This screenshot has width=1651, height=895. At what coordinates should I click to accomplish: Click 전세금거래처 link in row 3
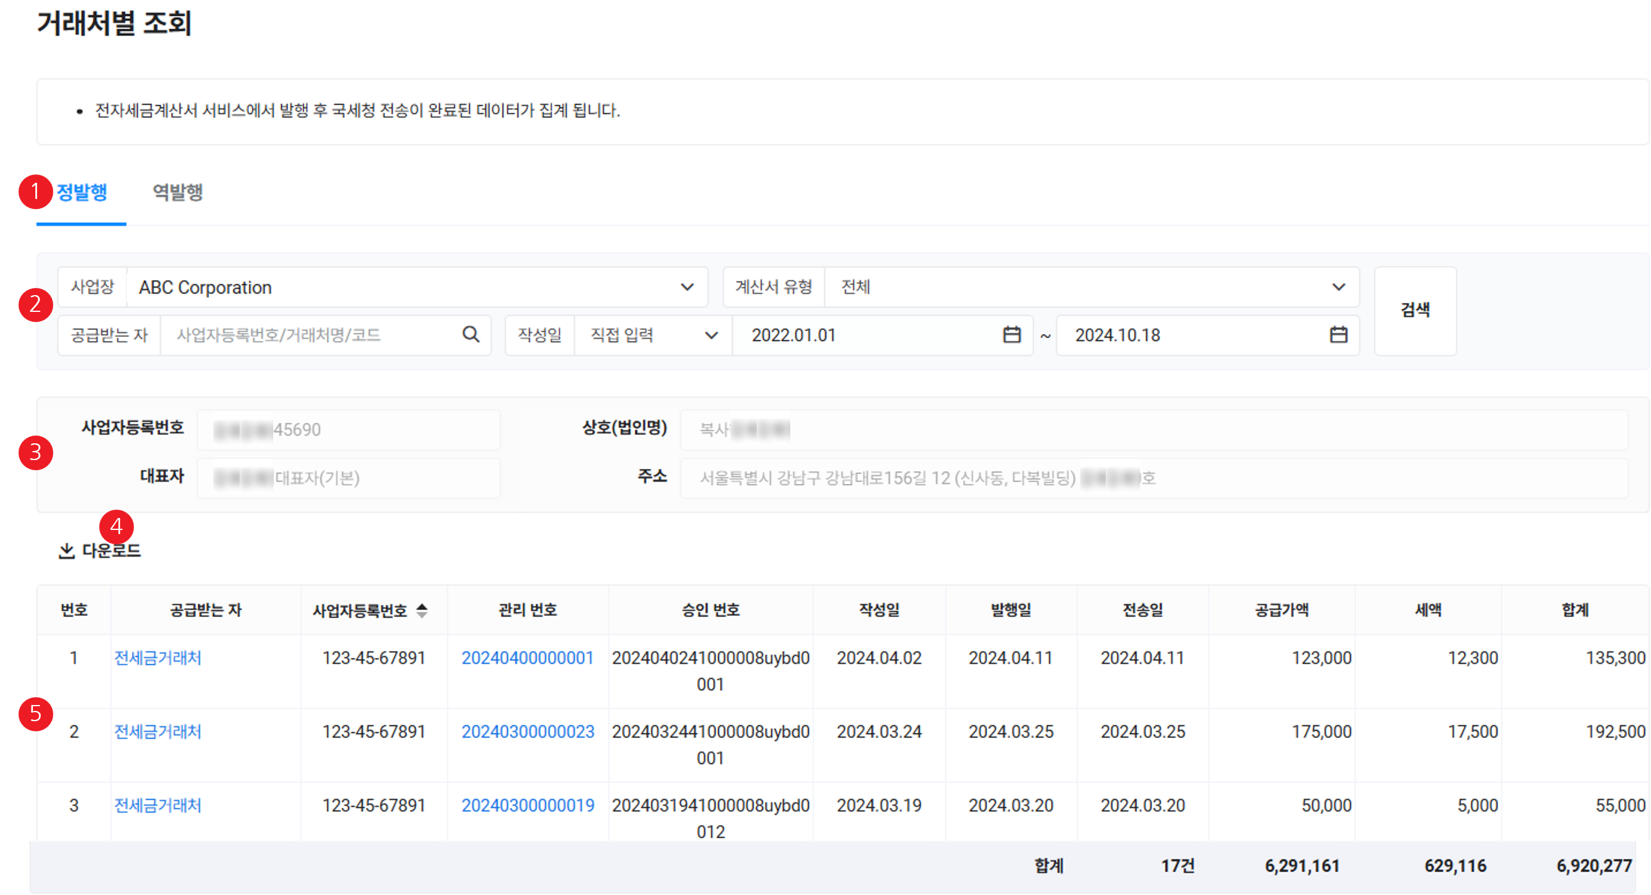pos(158,805)
